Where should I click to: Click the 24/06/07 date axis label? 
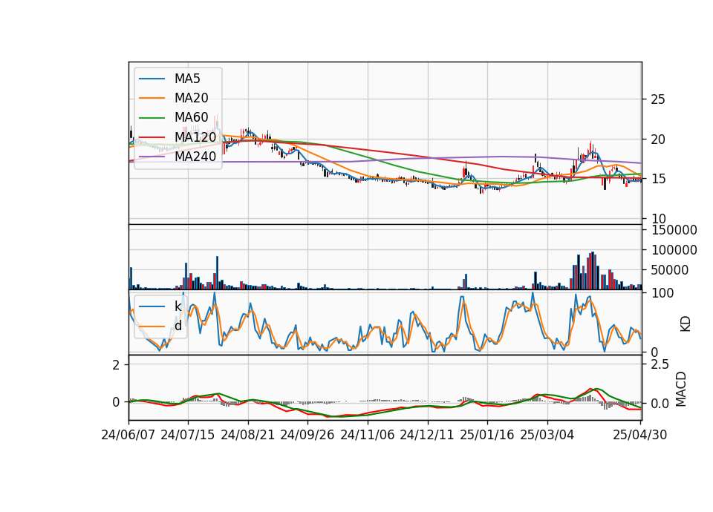[x=128, y=436]
